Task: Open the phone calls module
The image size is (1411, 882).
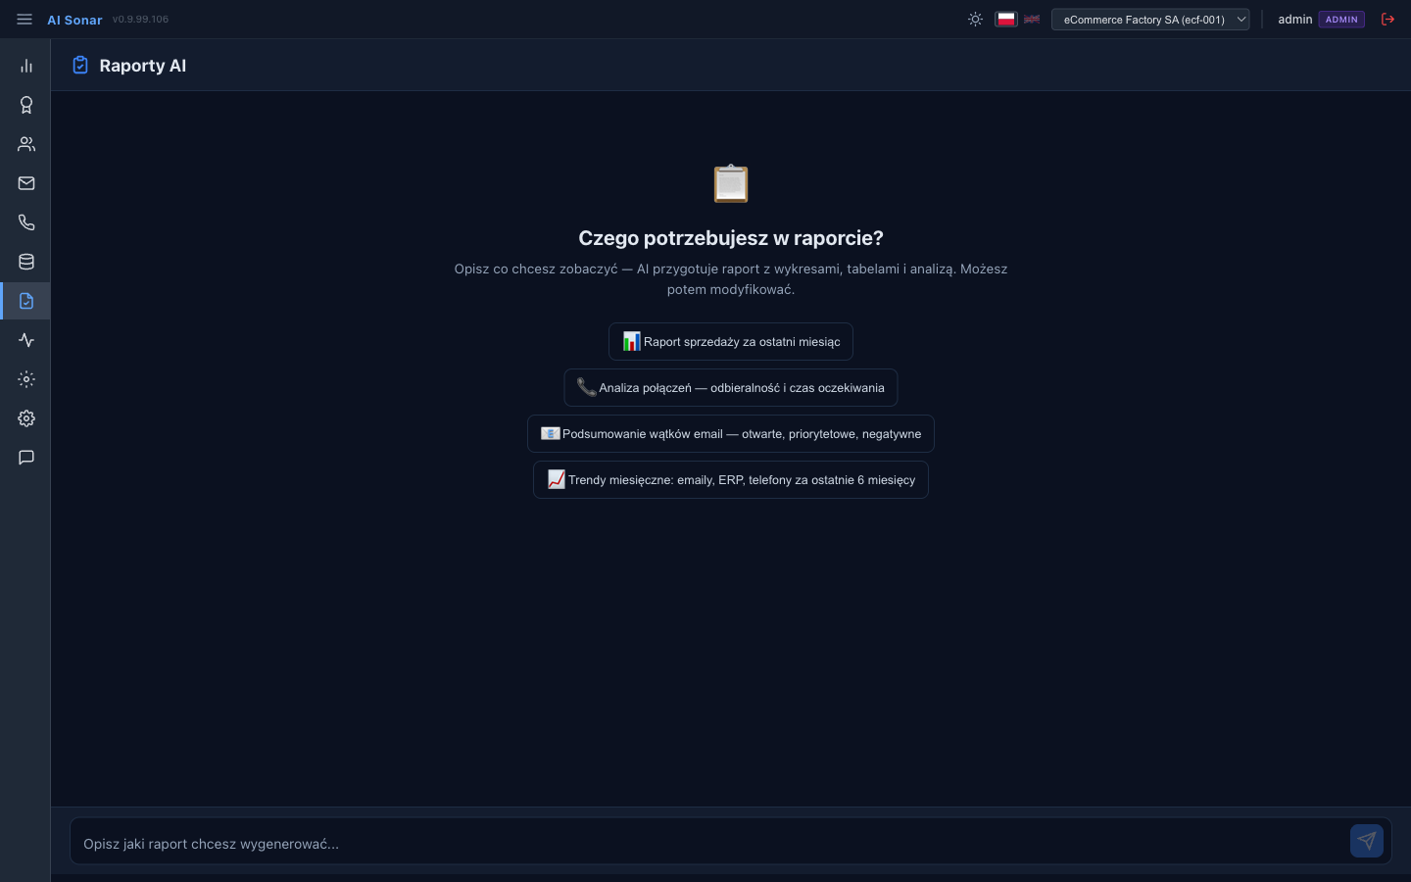Action: (26, 222)
